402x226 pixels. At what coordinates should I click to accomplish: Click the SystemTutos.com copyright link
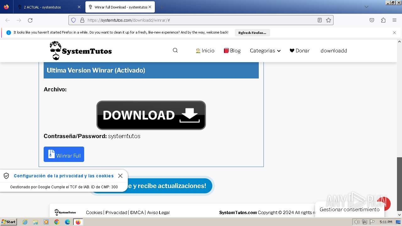pos(238,213)
